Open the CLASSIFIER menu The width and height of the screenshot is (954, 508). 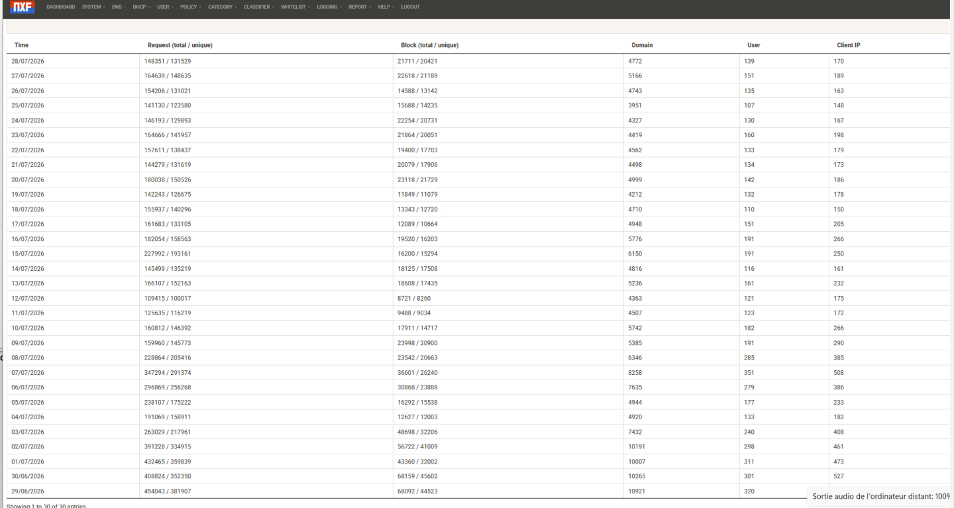coord(259,7)
